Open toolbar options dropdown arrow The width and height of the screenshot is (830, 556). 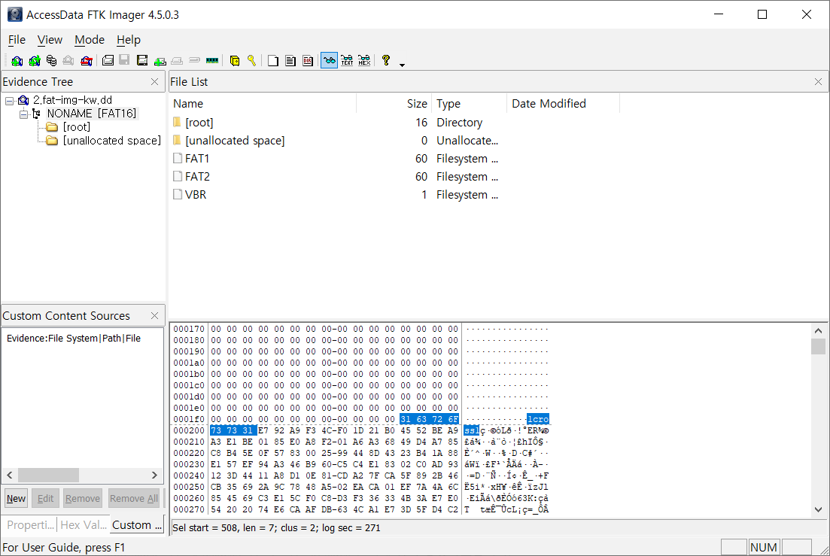click(403, 65)
